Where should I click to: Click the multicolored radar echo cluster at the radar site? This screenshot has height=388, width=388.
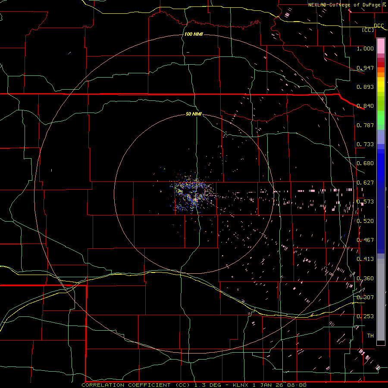coord(192,194)
